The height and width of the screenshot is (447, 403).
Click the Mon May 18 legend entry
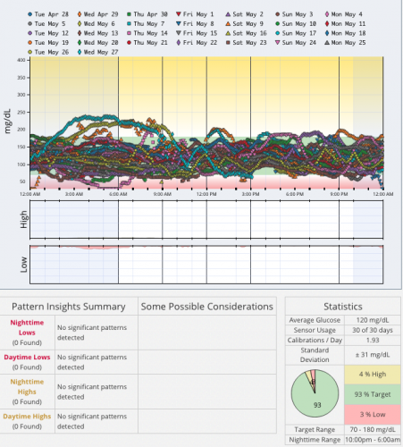[x=345, y=33]
